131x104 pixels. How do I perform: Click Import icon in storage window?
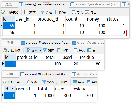click(76, 50)
